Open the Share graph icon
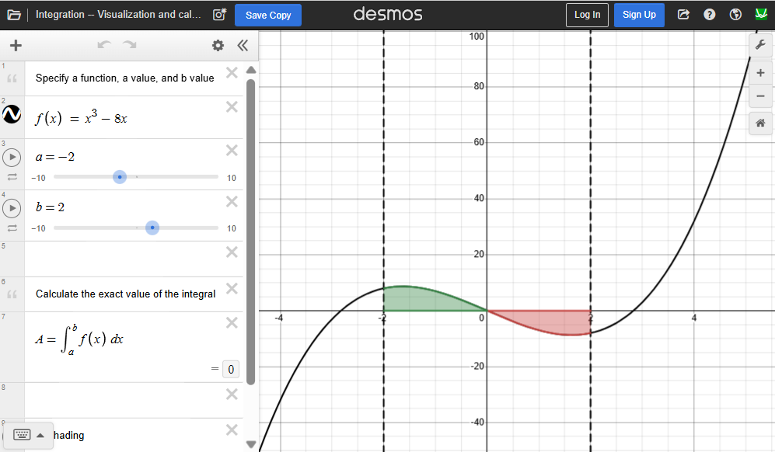 pyautogui.click(x=683, y=14)
